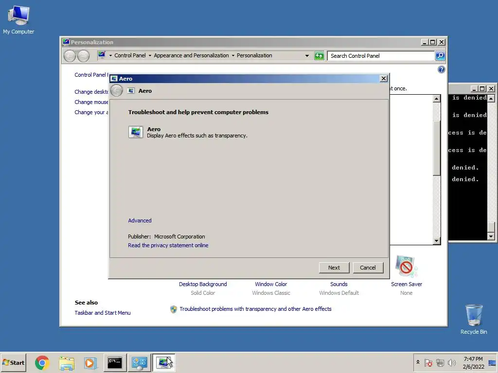498x373 pixels.
Task: Maximize the Personalization window
Action: (x=432, y=42)
